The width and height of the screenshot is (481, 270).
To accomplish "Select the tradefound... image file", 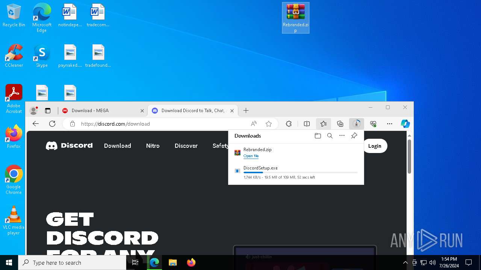I will [x=98, y=56].
